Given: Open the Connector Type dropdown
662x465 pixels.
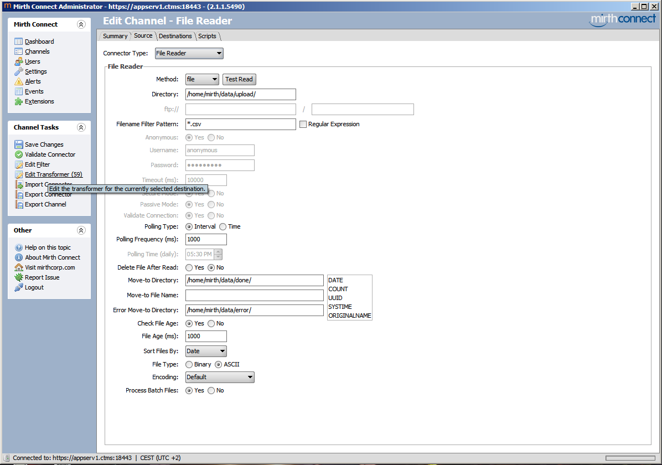Looking at the screenshot, I should 189,53.
